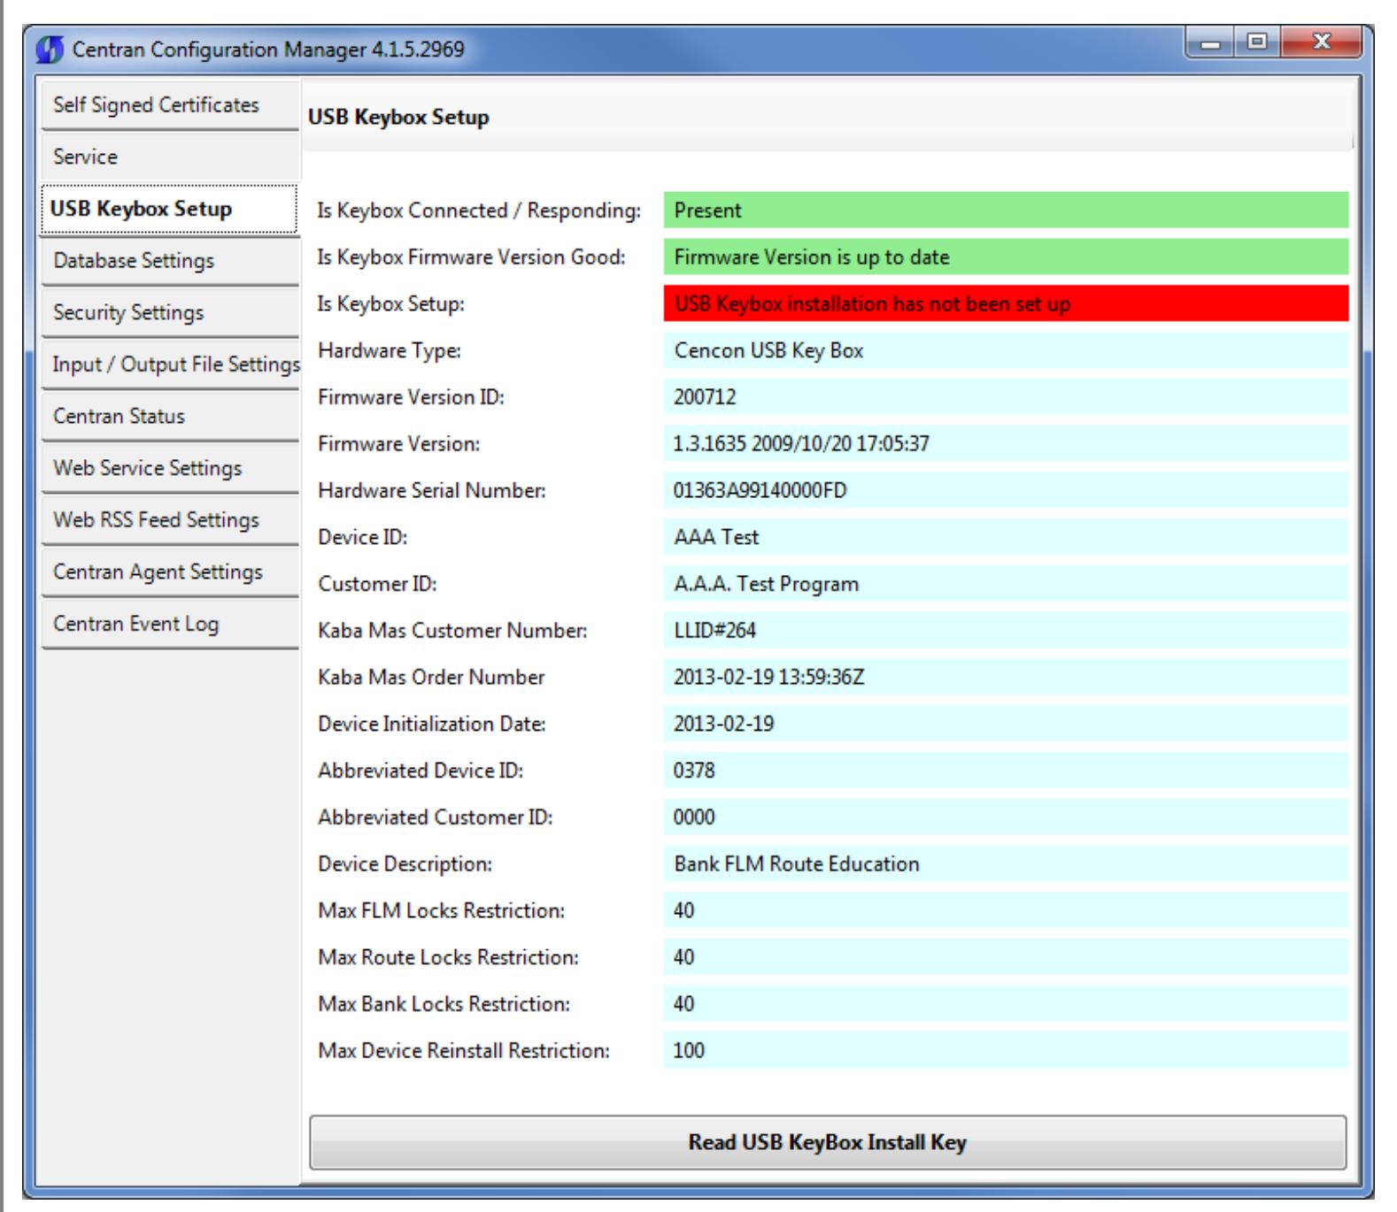Image resolution: width=1397 pixels, height=1212 pixels.
Task: Click the Is Keybox Firmware Version Good label
Action: tap(471, 257)
